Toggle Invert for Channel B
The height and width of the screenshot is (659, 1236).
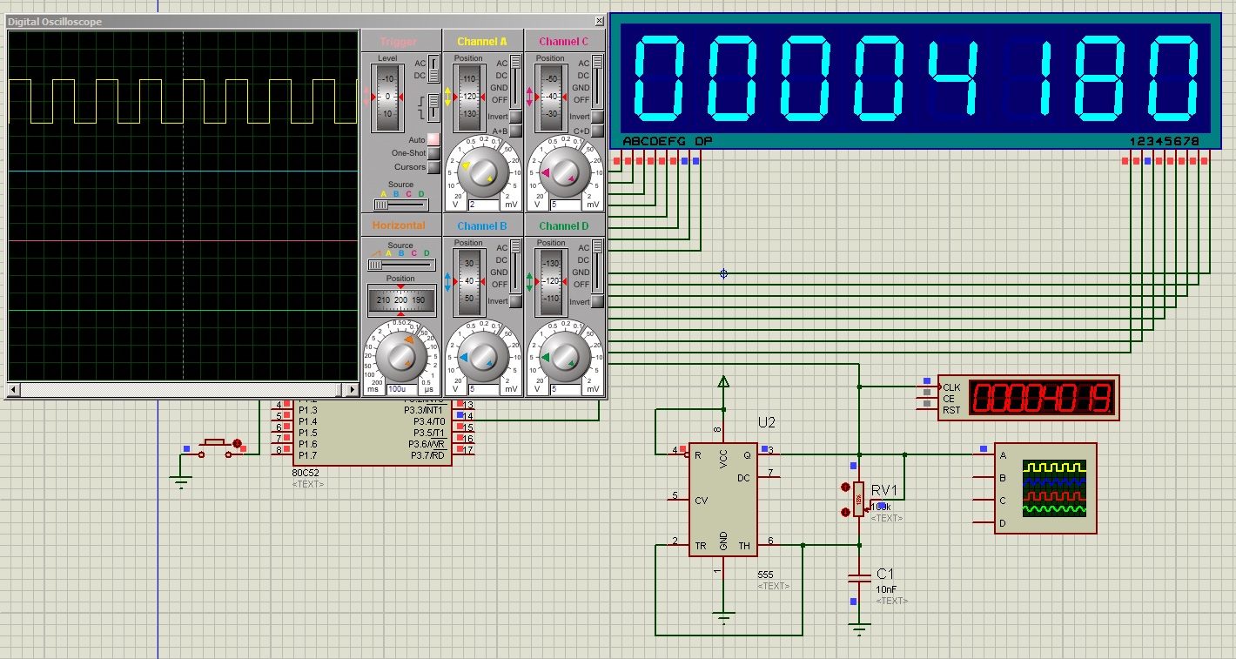(x=515, y=301)
